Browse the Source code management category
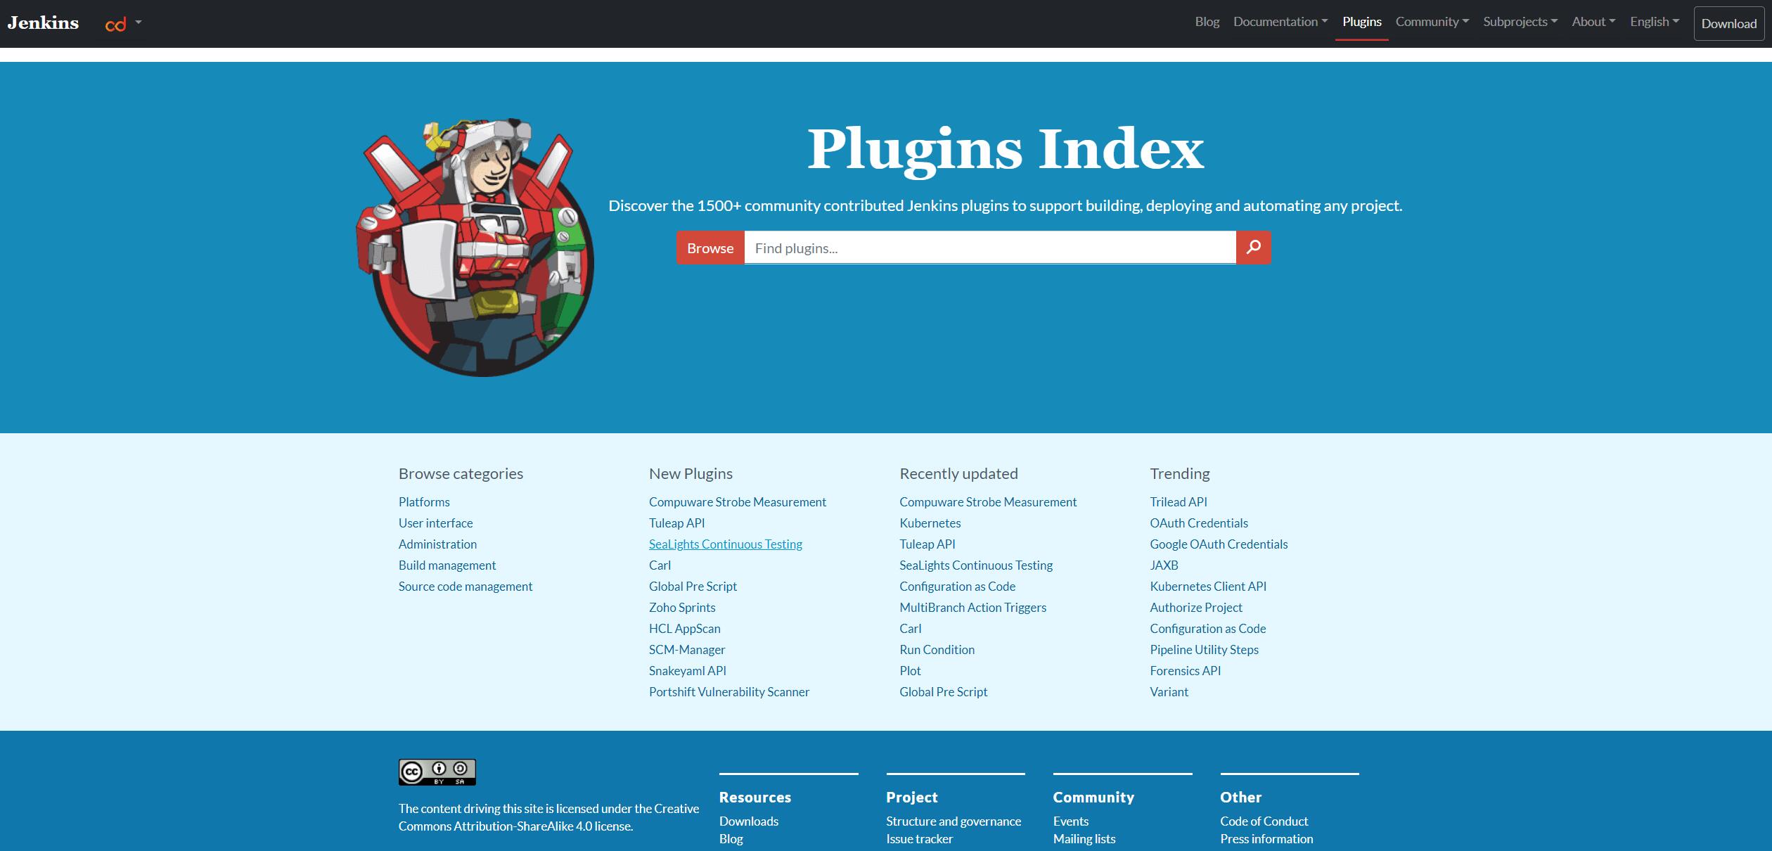The height and width of the screenshot is (851, 1772). pos(465,587)
